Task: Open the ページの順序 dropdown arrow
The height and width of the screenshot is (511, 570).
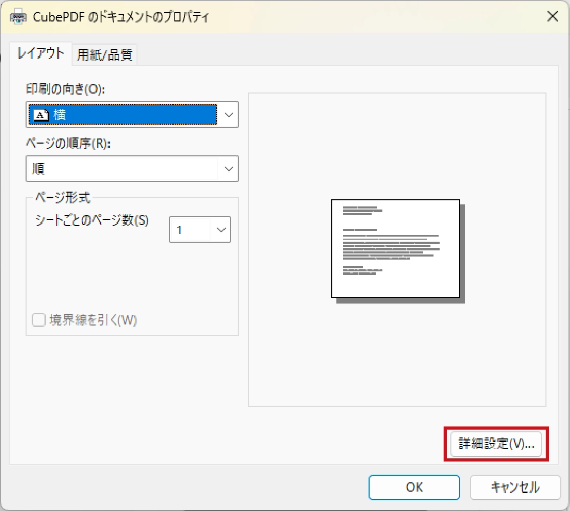Action: 229,169
